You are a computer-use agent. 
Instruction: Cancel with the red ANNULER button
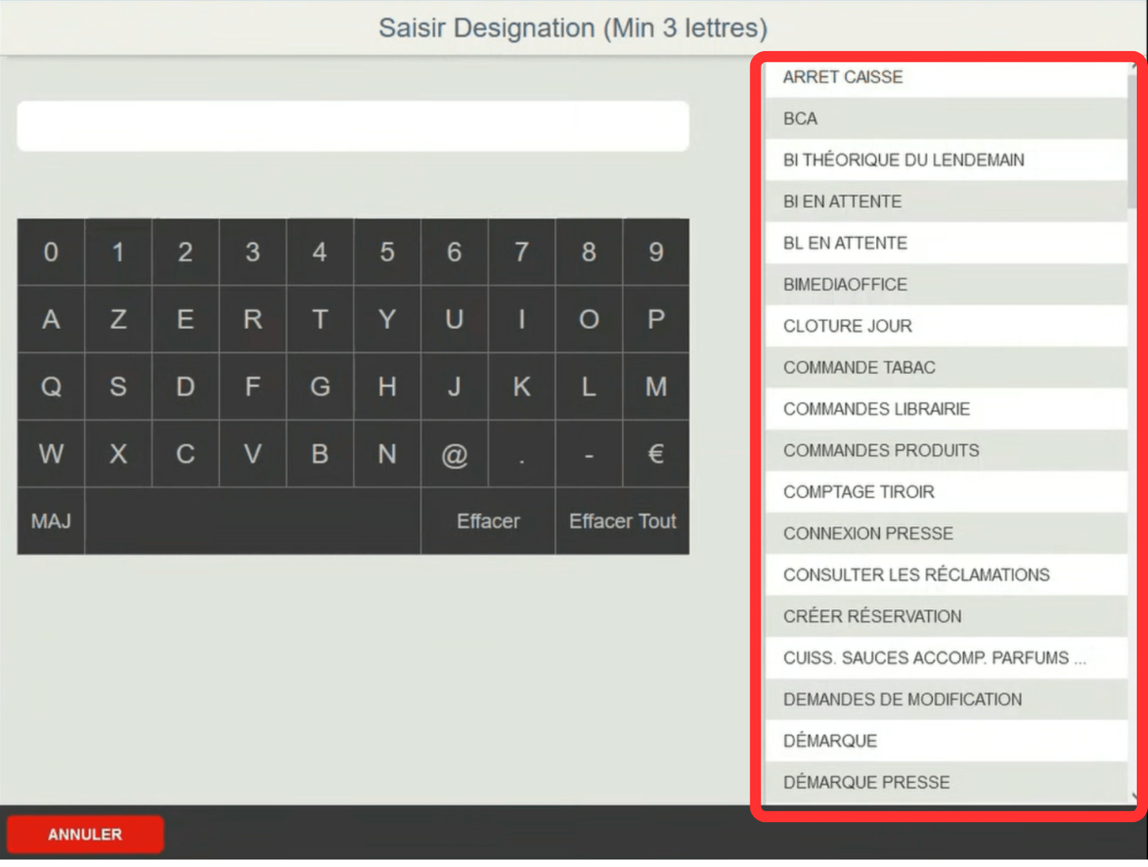pos(85,834)
